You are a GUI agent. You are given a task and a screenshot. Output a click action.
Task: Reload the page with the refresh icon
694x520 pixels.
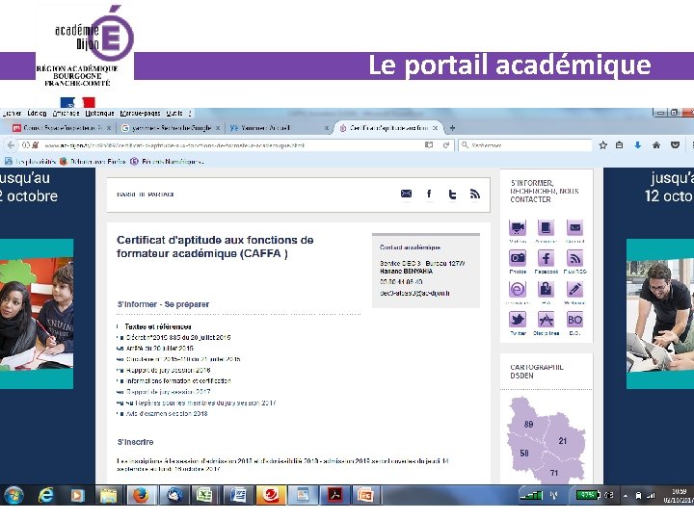pyautogui.click(x=446, y=145)
